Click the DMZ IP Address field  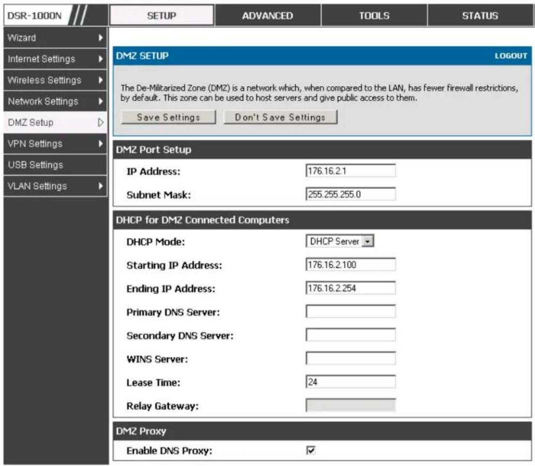pyautogui.click(x=351, y=171)
